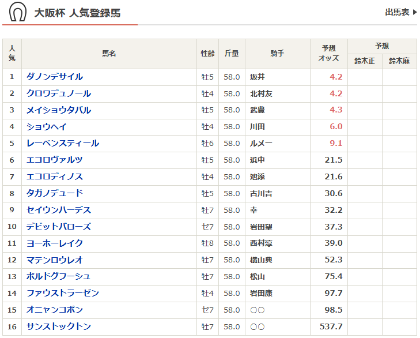Click the 鈴木正 predictor column header
This screenshot has width=420, height=338.
tap(365, 61)
